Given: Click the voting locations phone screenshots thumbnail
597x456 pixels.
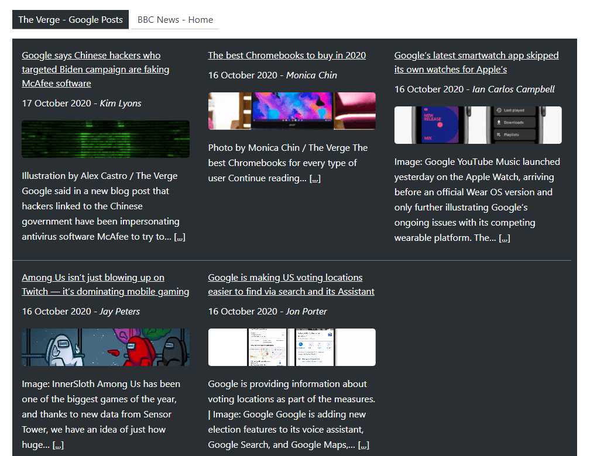Looking at the screenshot, I should click(291, 347).
